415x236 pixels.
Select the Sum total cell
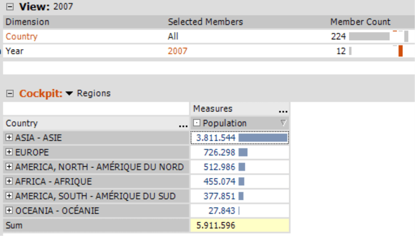point(239,225)
